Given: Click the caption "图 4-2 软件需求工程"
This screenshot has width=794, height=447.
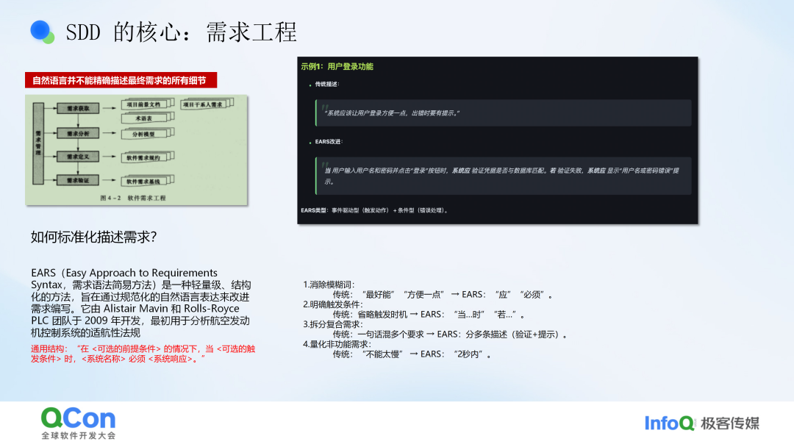Looking at the screenshot, I should [x=132, y=198].
